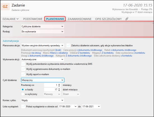The height and width of the screenshot is (117, 154).
Task: Enable 'Wyślij raport e-mailem' checkbox
Action: point(23,74)
